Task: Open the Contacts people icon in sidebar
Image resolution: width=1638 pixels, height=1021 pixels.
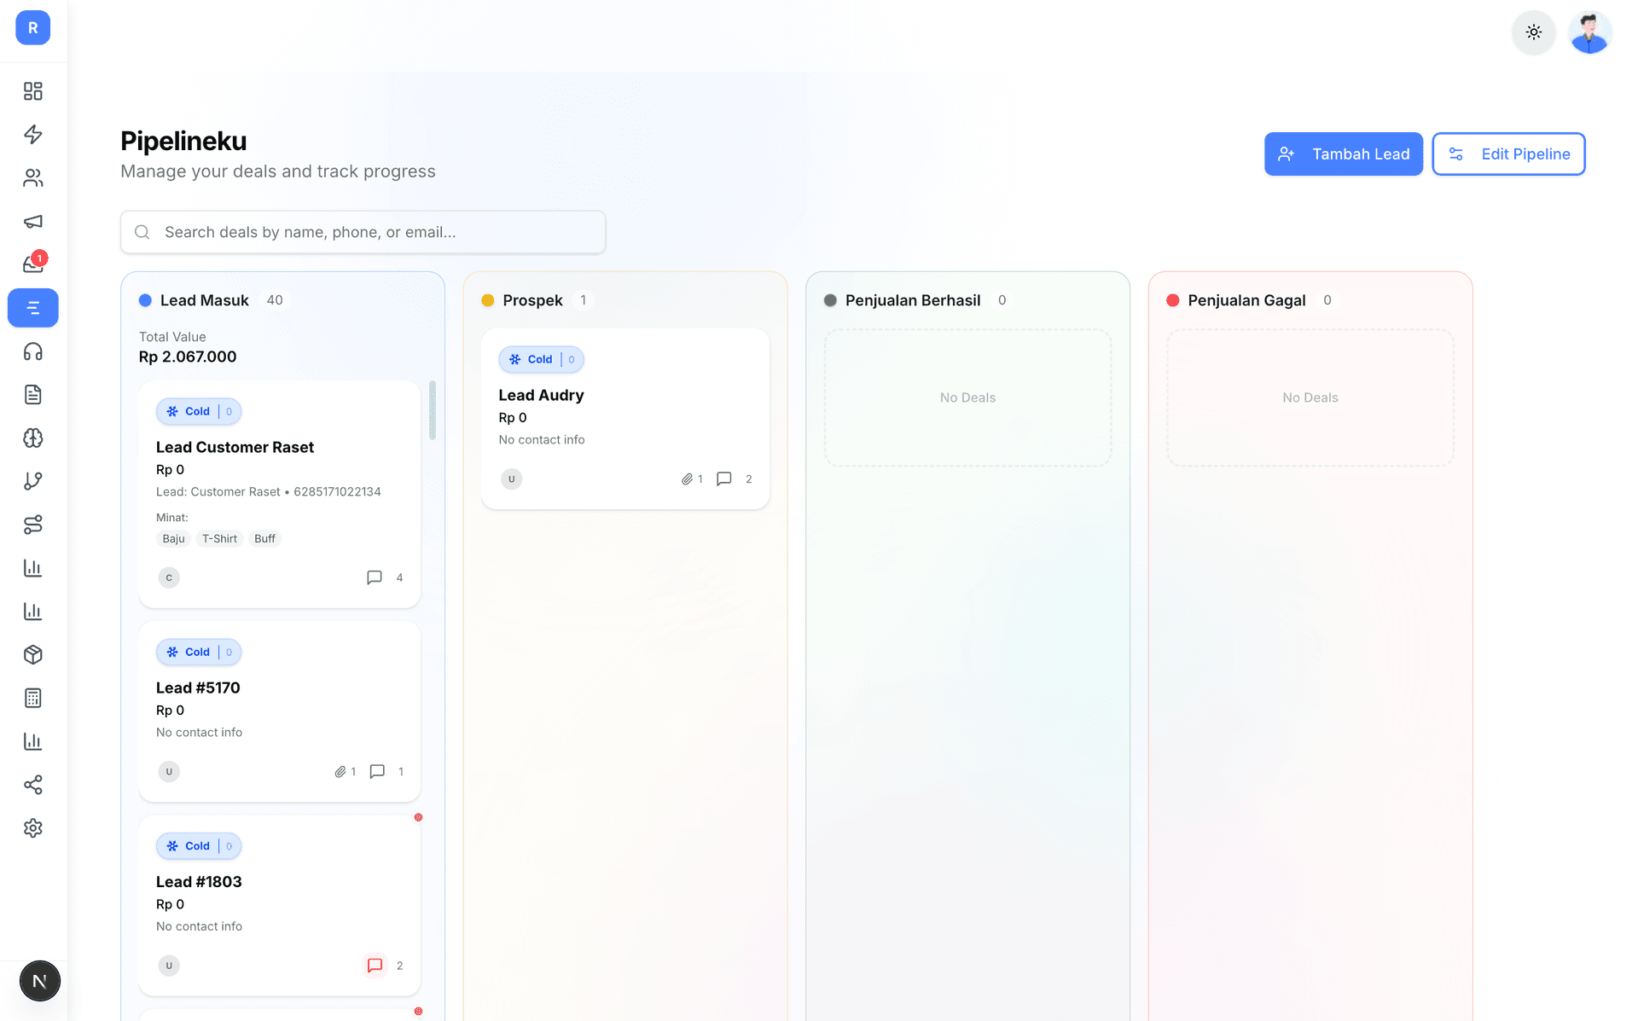Action: pyautogui.click(x=33, y=177)
